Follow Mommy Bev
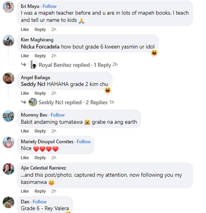Image resolution: width=206 pixels, height=213 pixels. [58, 115]
